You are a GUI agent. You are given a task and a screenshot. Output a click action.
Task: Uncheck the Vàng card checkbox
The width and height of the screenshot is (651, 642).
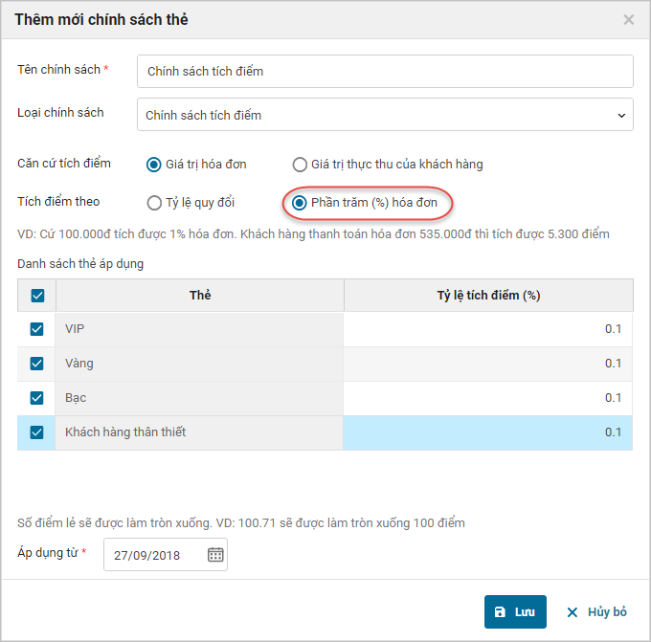37,364
